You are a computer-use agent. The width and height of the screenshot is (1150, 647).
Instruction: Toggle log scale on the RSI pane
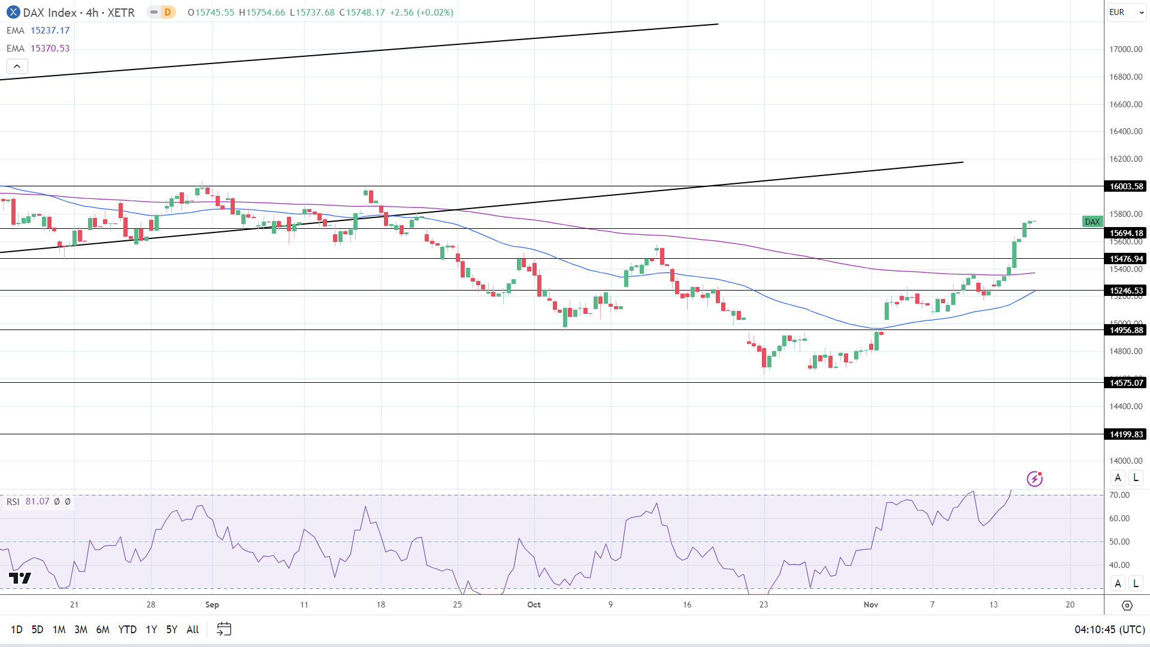[x=1136, y=583]
